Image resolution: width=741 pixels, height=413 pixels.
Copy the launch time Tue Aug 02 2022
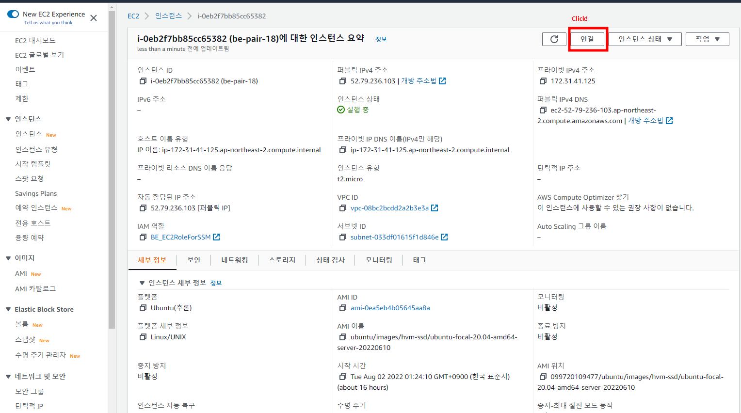coord(343,377)
